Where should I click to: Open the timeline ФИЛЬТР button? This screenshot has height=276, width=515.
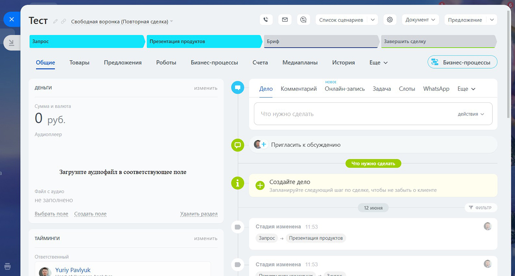[480, 208]
